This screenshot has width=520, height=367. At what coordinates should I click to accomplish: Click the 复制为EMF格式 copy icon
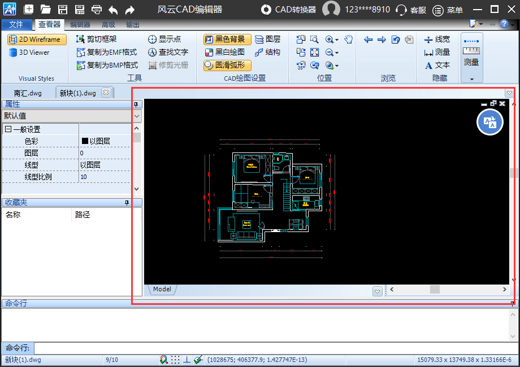click(81, 52)
